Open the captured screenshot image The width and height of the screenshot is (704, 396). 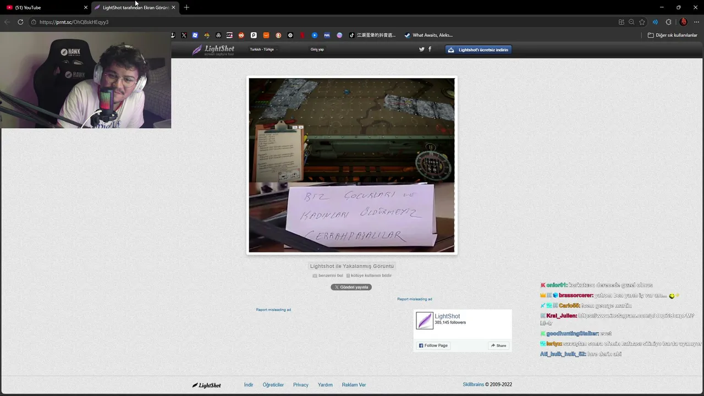click(x=352, y=165)
